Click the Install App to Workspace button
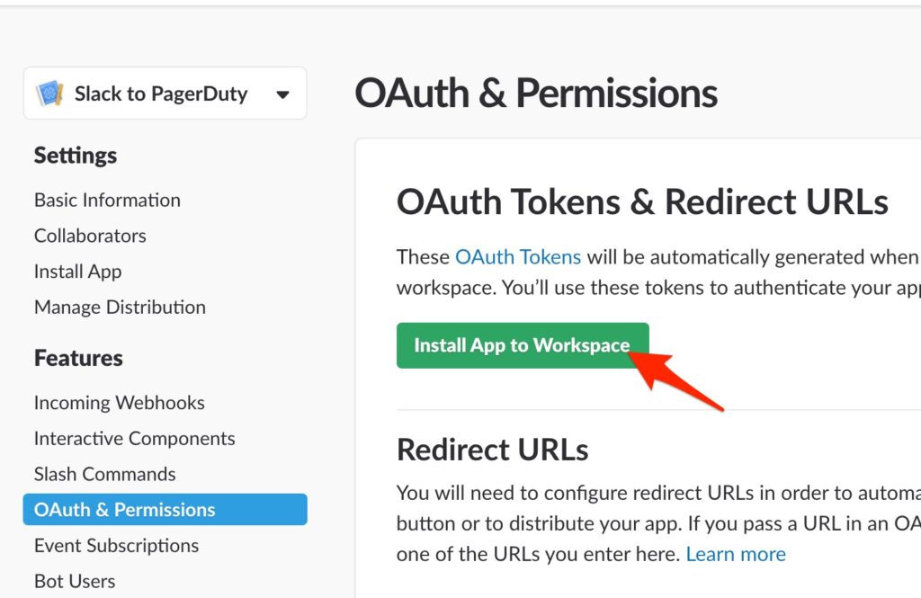 point(523,345)
